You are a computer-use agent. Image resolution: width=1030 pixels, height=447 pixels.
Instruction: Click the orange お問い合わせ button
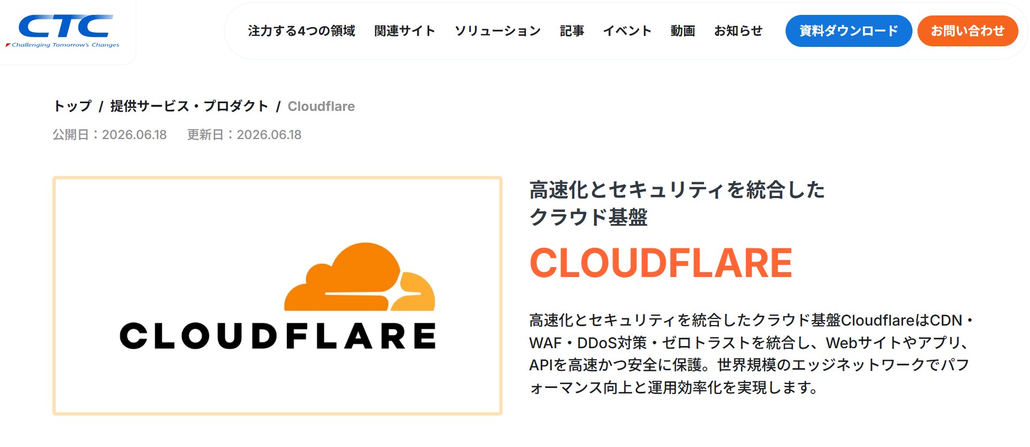[968, 31]
